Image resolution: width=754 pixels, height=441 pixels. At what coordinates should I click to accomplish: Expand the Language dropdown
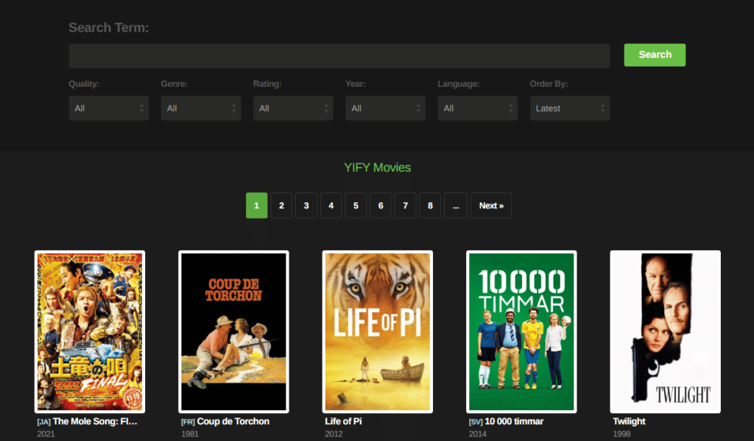pyautogui.click(x=477, y=108)
